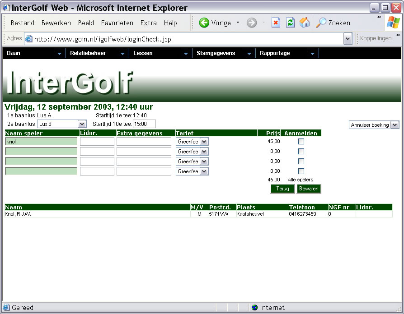Open Tarief Greenfee dropdown in second player row
Screen dimensions: 404x314
[204, 152]
